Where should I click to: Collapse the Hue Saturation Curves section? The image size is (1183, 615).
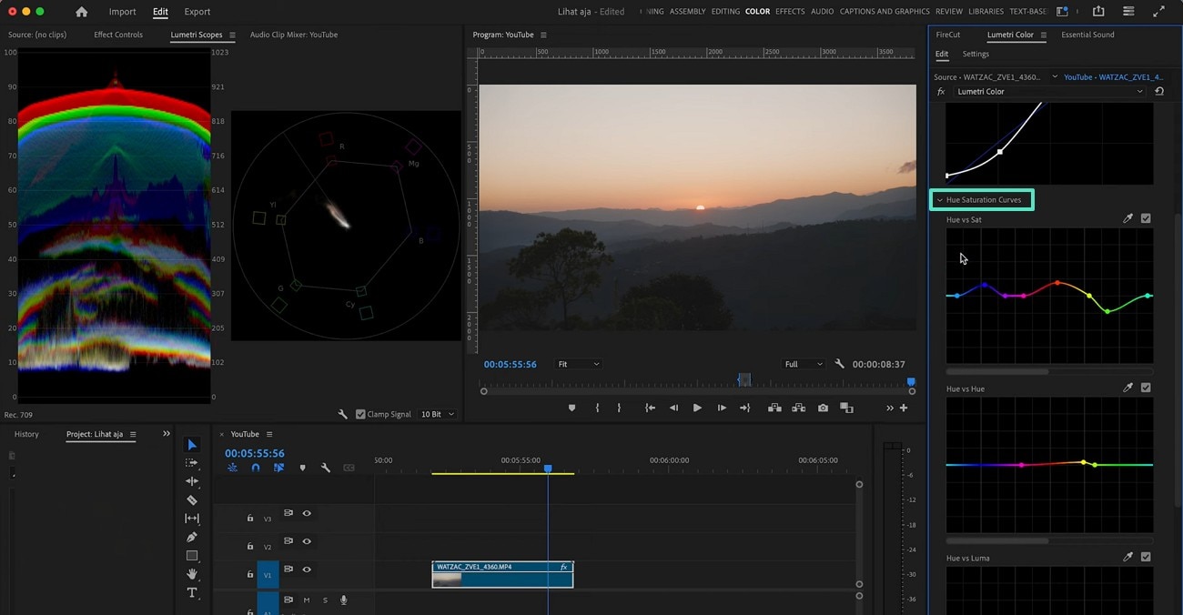click(940, 200)
